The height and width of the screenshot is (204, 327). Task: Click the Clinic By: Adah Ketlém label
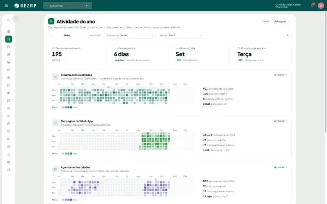pos(288,5)
